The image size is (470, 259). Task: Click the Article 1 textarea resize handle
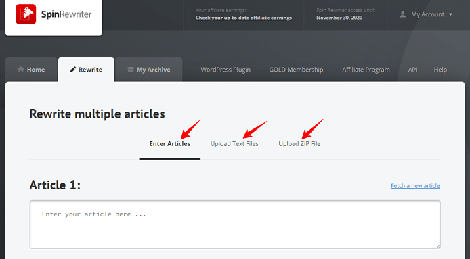pyautogui.click(x=438, y=246)
